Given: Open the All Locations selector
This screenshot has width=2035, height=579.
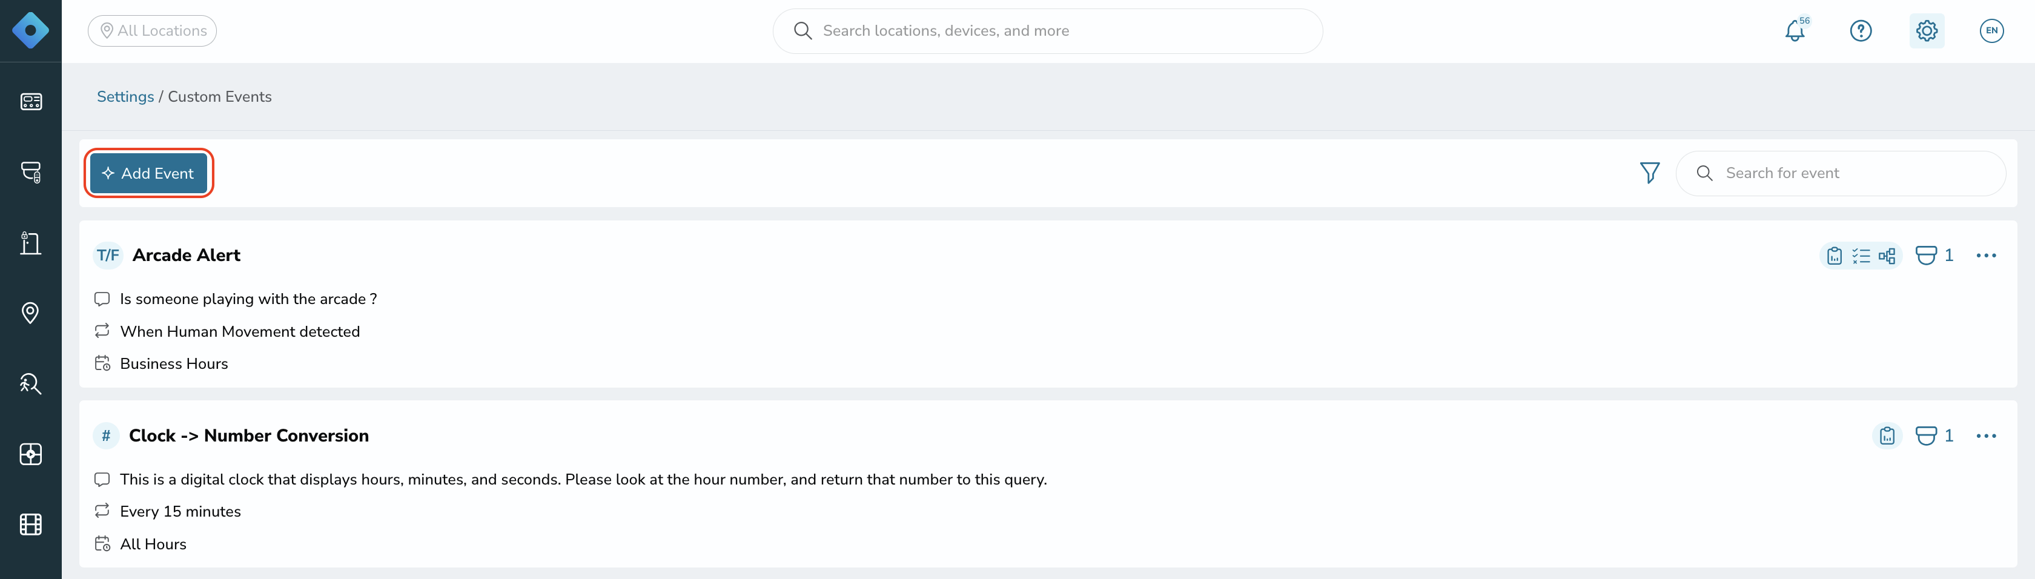Looking at the screenshot, I should (x=153, y=31).
